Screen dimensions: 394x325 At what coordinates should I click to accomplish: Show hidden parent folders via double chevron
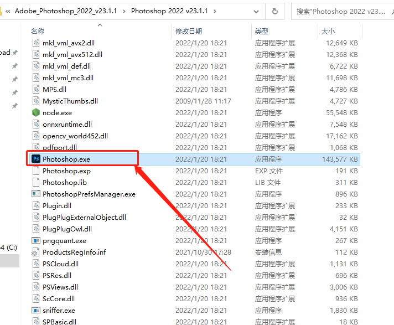tap(8, 11)
